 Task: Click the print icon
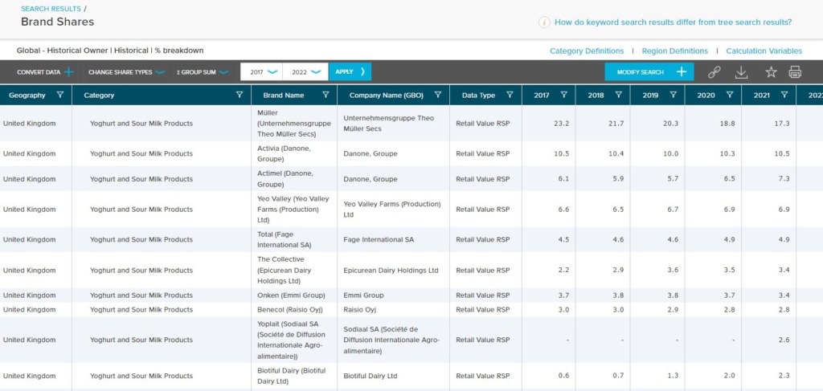click(x=795, y=72)
